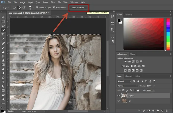Add a Vibrance adjustment
This screenshot has height=113, width=173.
pos(141,62)
